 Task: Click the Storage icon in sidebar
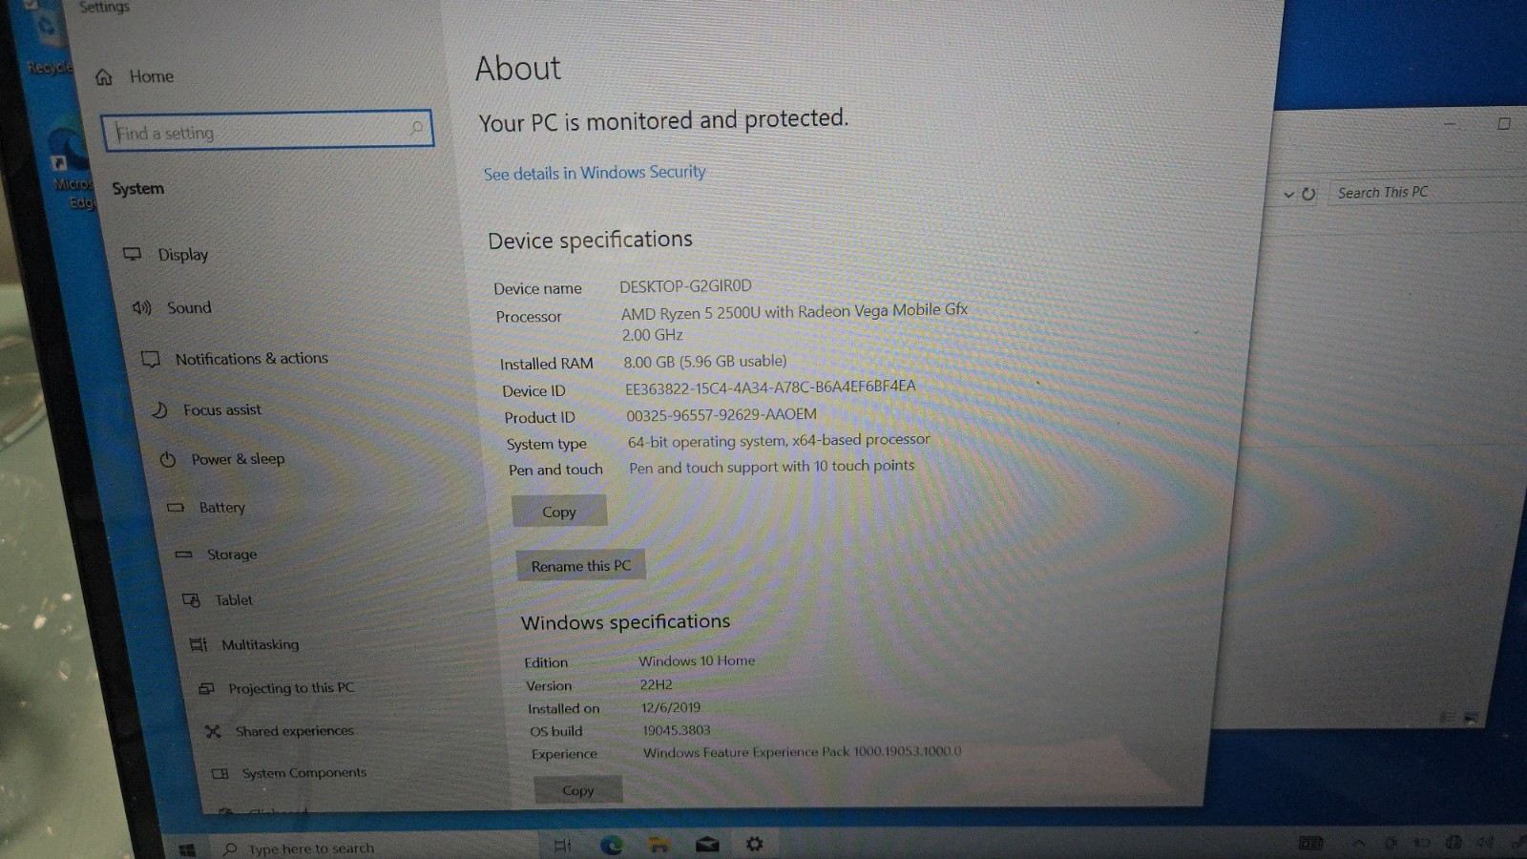pos(184,555)
